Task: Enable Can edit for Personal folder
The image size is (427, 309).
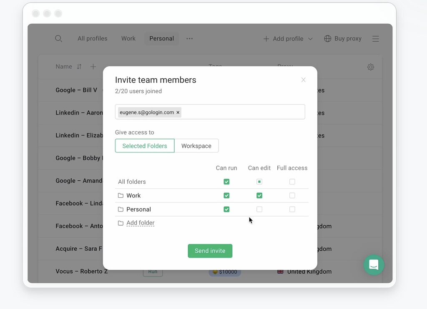Action: click(259, 209)
